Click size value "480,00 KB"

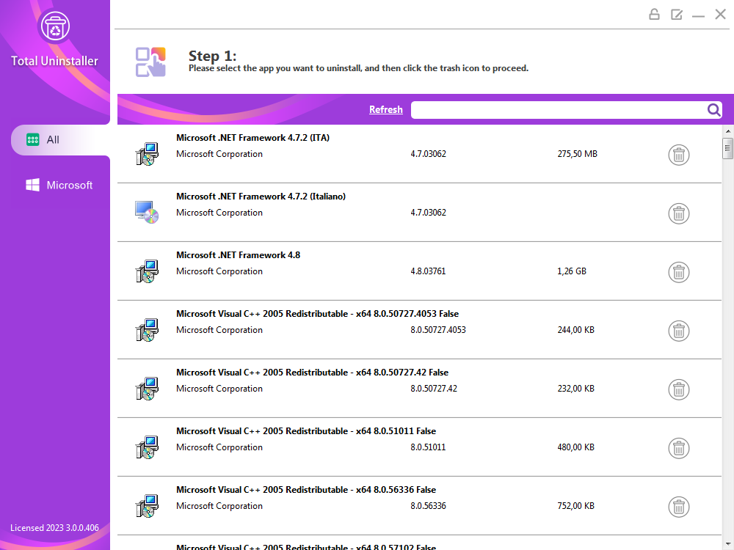point(575,447)
